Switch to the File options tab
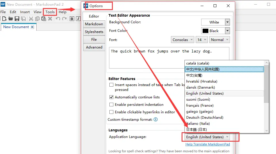Viewport: 276px width, 154px height. coord(94,40)
